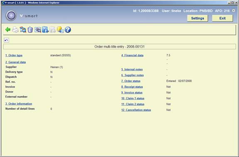This screenshot has width=239, height=157.
Task: Click the 'External number' label
Action: pos(16,97)
